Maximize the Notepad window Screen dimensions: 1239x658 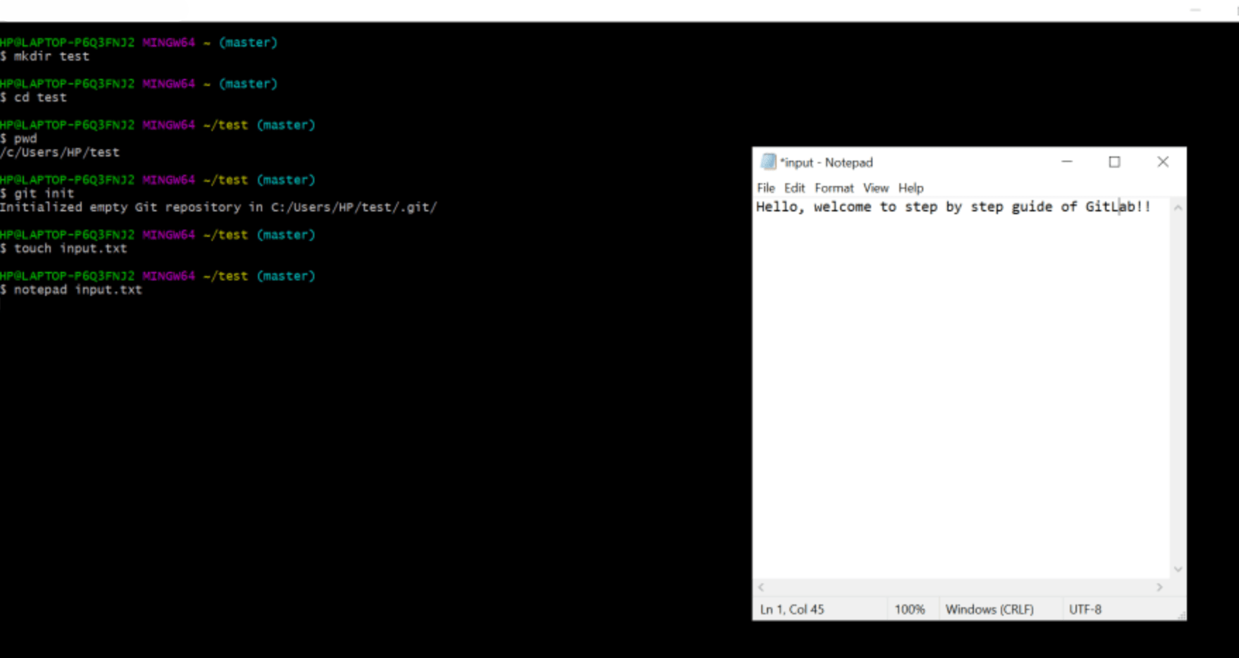1114,162
